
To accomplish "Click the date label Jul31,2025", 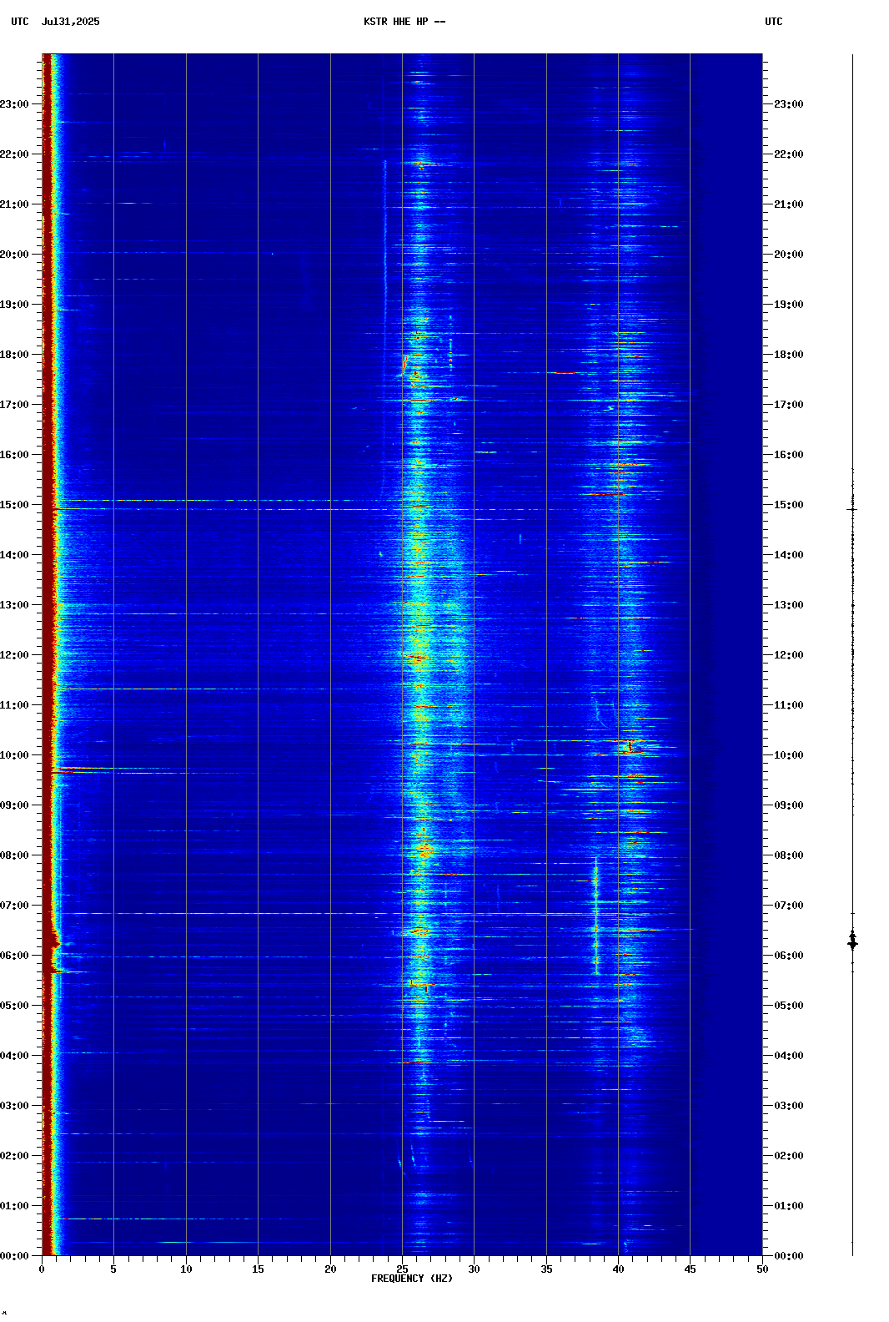I will tap(70, 22).
